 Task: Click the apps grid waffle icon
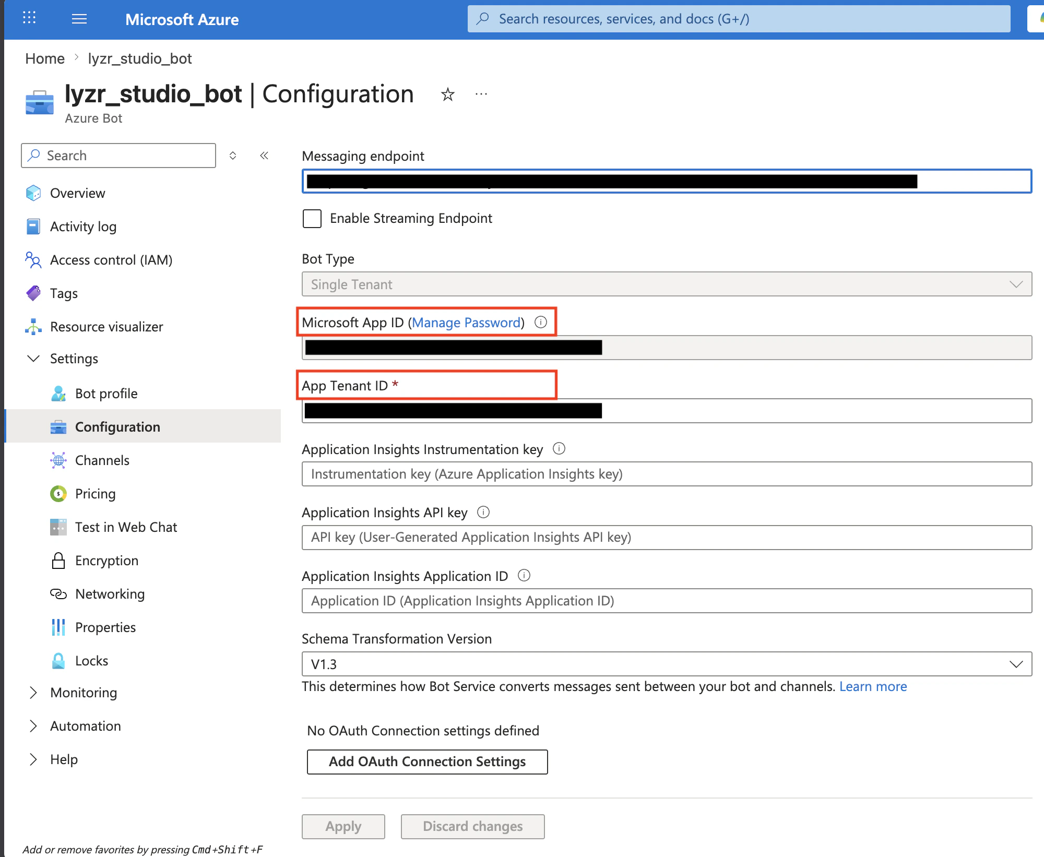point(29,18)
